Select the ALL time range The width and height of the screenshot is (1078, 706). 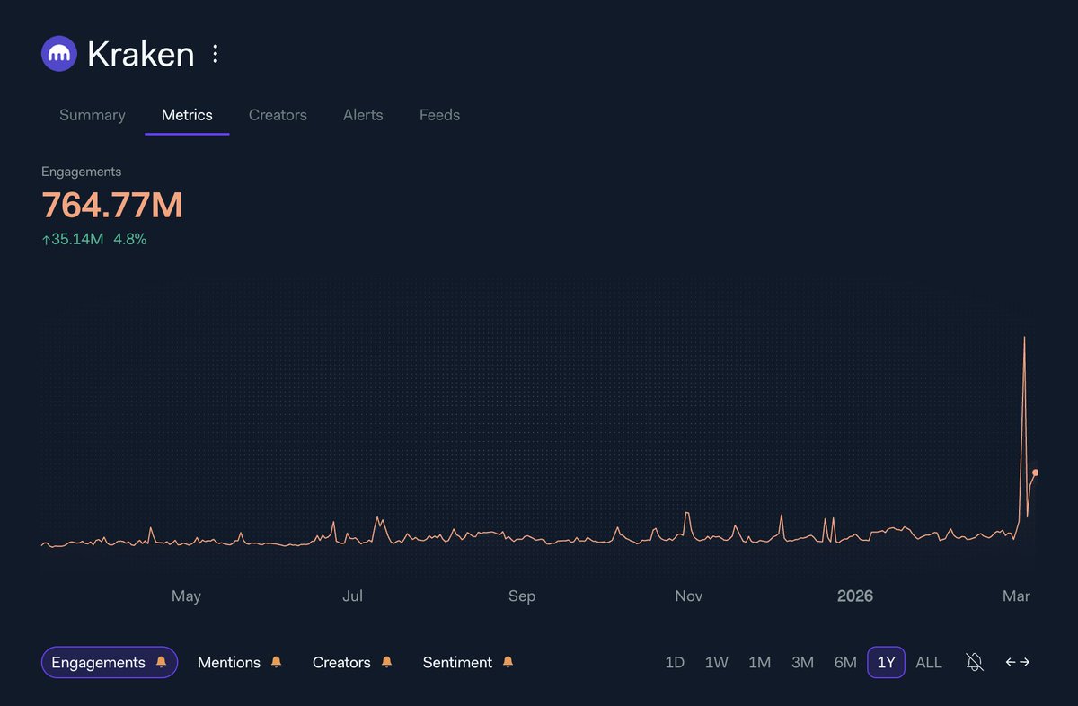[x=929, y=662]
